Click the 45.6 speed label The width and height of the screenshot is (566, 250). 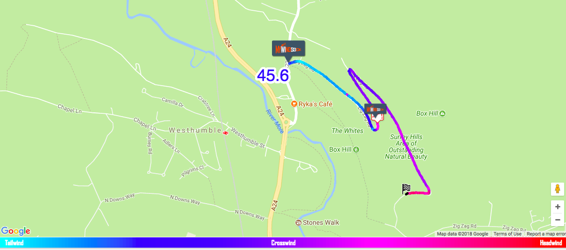click(273, 75)
